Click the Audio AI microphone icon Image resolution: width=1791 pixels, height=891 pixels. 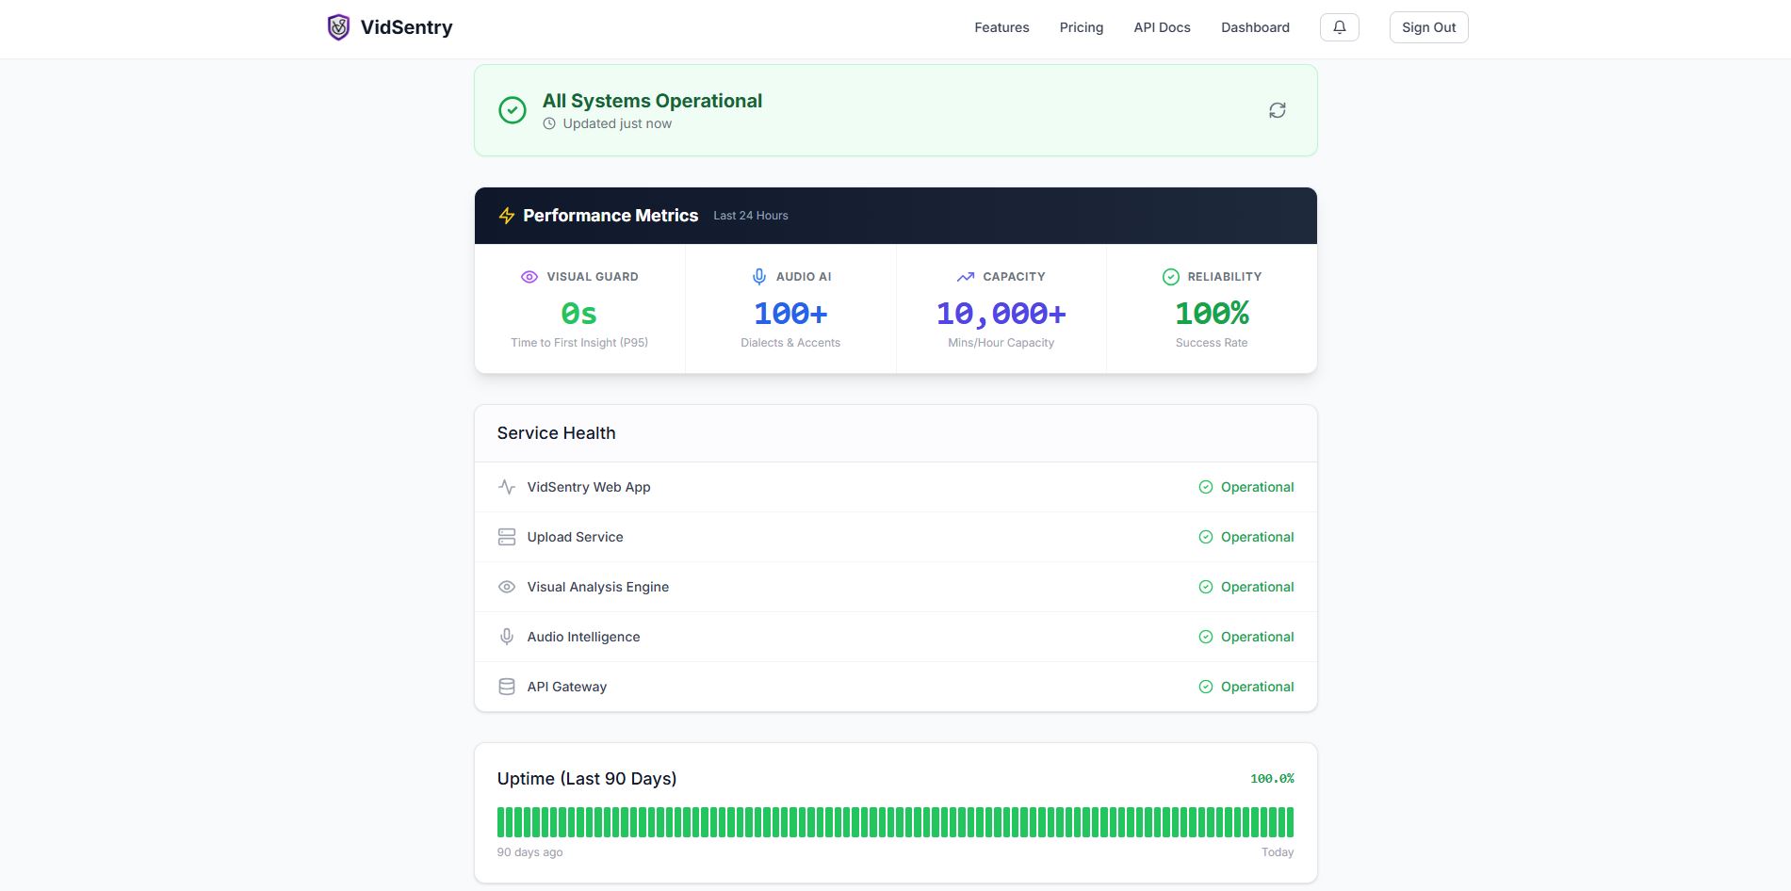(x=759, y=277)
